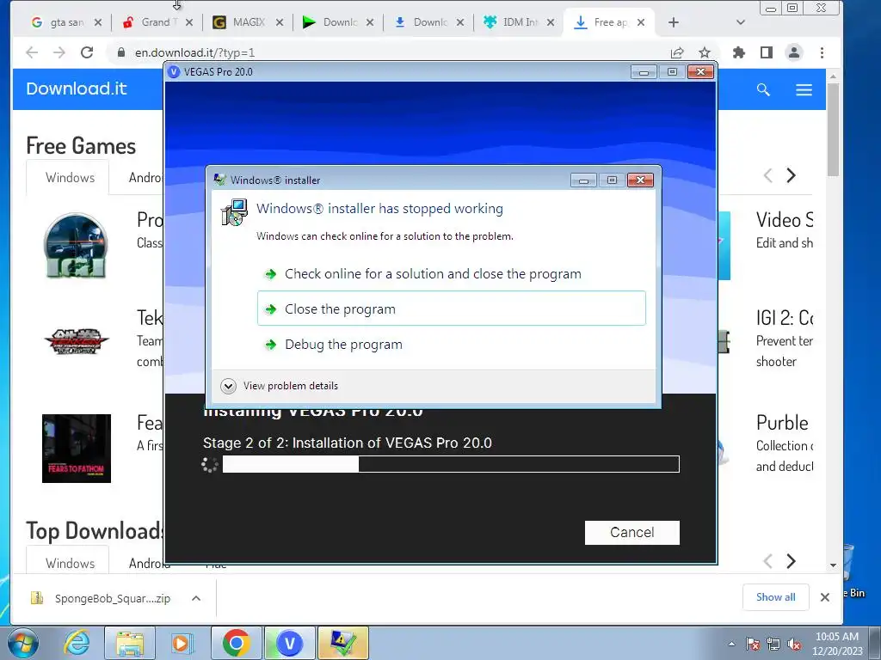Click the en.download.it address bar

[388, 52]
